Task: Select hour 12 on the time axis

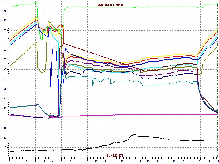Action: pyautogui.click(x=113, y=161)
